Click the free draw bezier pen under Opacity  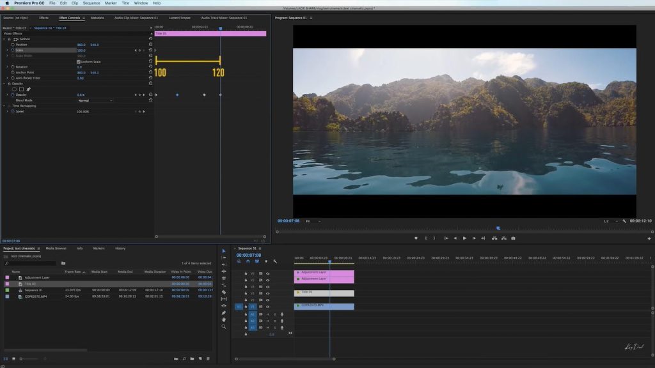pos(28,89)
